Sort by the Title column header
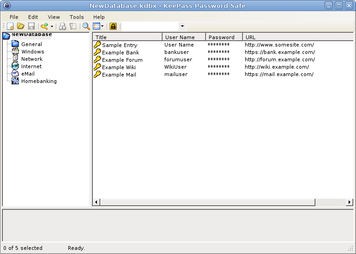The width and height of the screenshot is (356, 254). (127, 37)
